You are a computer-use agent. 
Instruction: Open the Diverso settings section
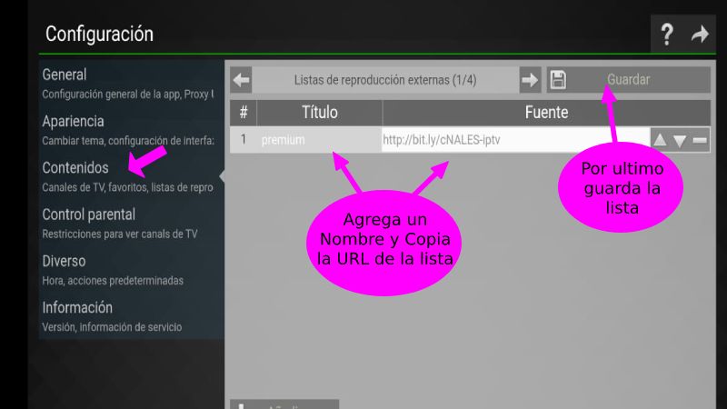tap(131, 270)
